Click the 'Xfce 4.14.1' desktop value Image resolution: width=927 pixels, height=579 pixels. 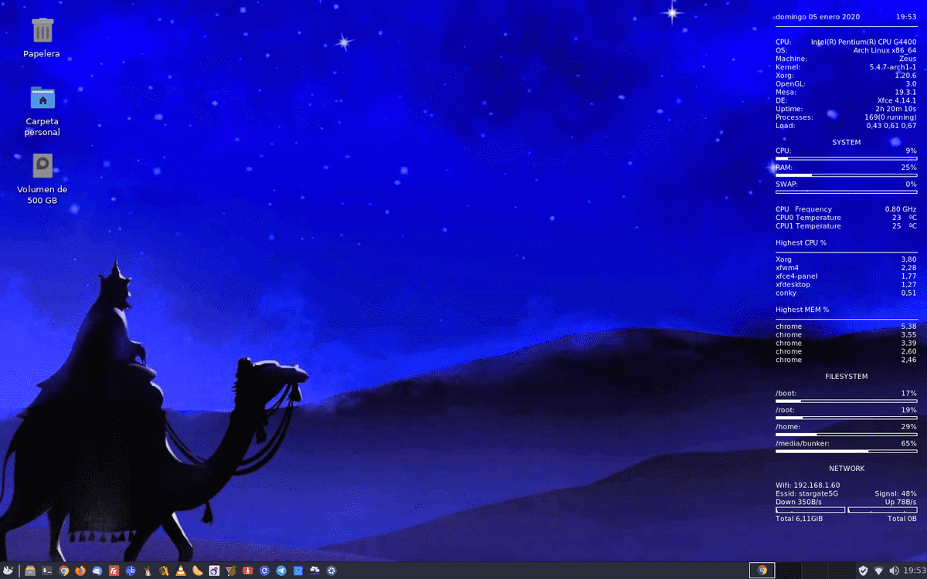[897, 100]
